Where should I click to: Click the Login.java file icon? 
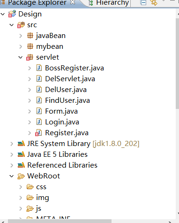point(39,122)
